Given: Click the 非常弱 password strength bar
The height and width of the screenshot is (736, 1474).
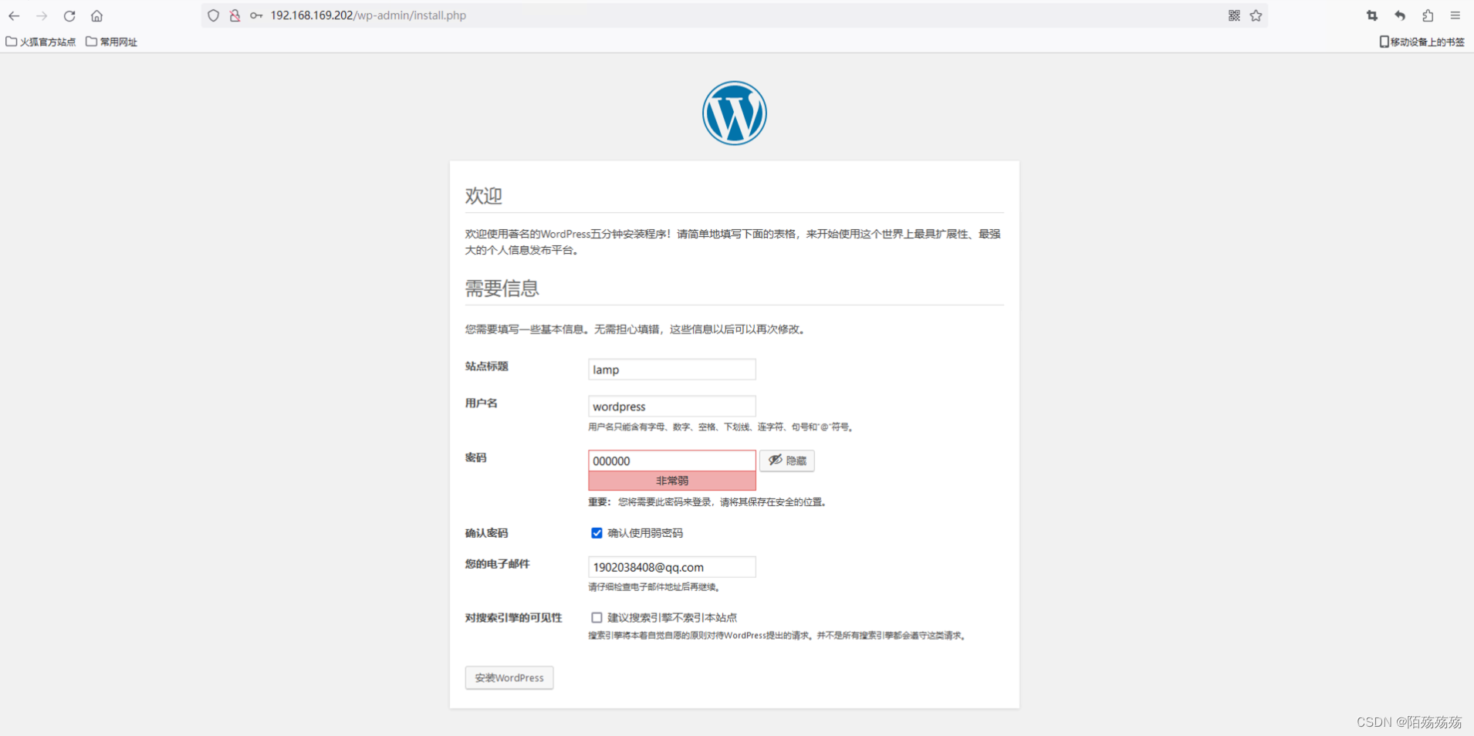Looking at the screenshot, I should tap(671, 480).
